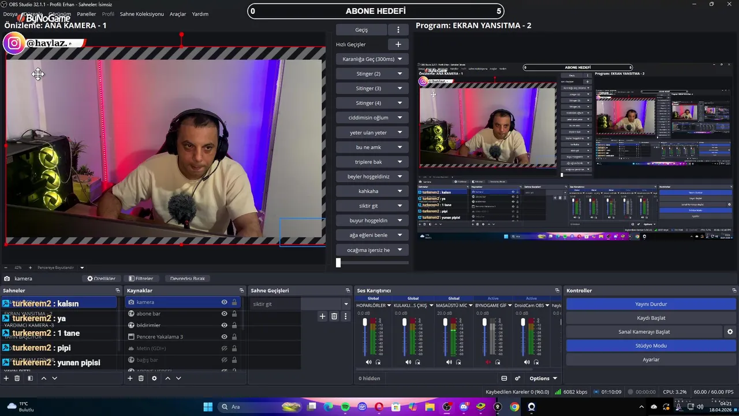Toggle Stüdyo Modu button
The height and width of the screenshot is (416, 739).
coord(651,346)
